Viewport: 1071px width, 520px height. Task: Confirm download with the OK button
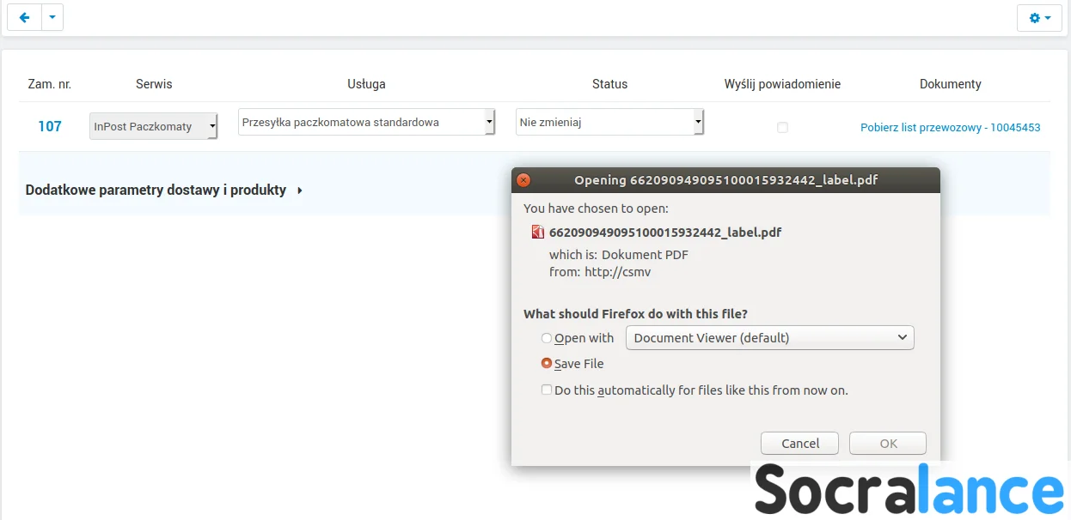pyautogui.click(x=888, y=444)
